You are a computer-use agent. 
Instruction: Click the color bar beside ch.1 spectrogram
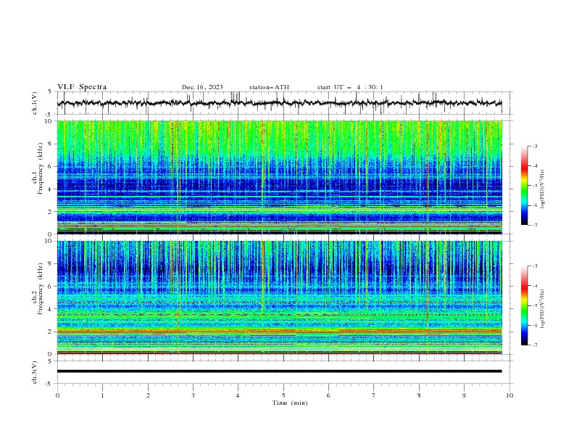(524, 186)
